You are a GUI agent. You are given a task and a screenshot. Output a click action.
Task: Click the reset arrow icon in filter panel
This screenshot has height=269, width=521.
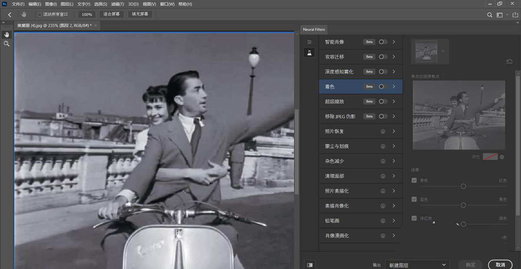[509, 62]
